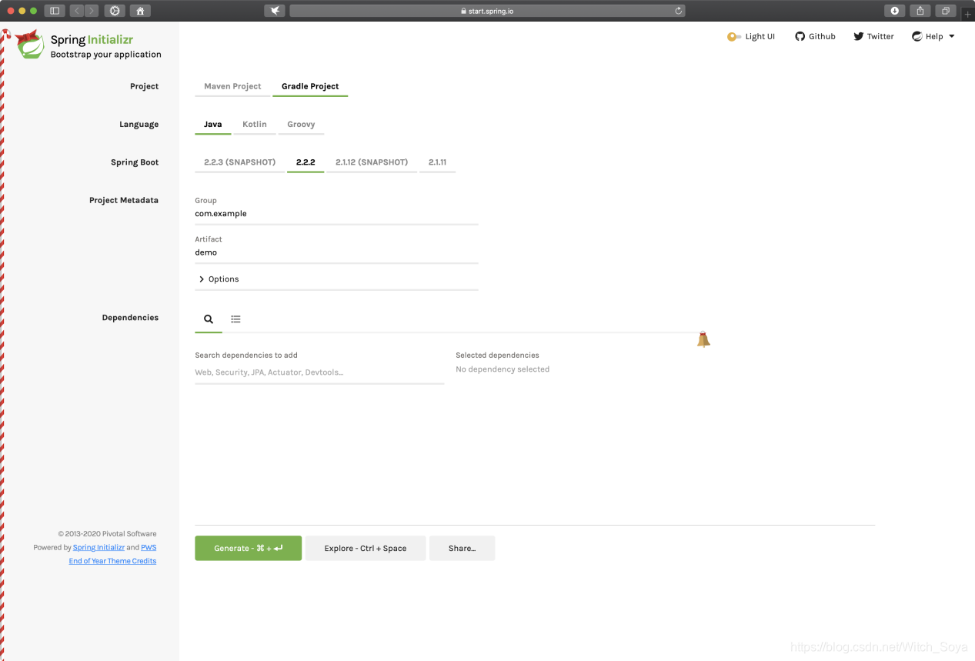
Task: Expand the Help dropdown menu
Action: tap(933, 36)
